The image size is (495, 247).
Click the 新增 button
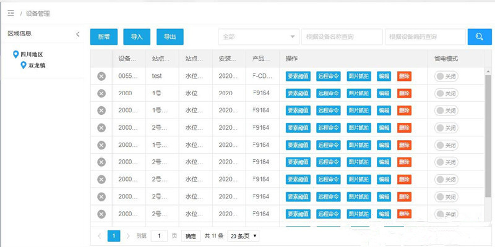point(103,37)
